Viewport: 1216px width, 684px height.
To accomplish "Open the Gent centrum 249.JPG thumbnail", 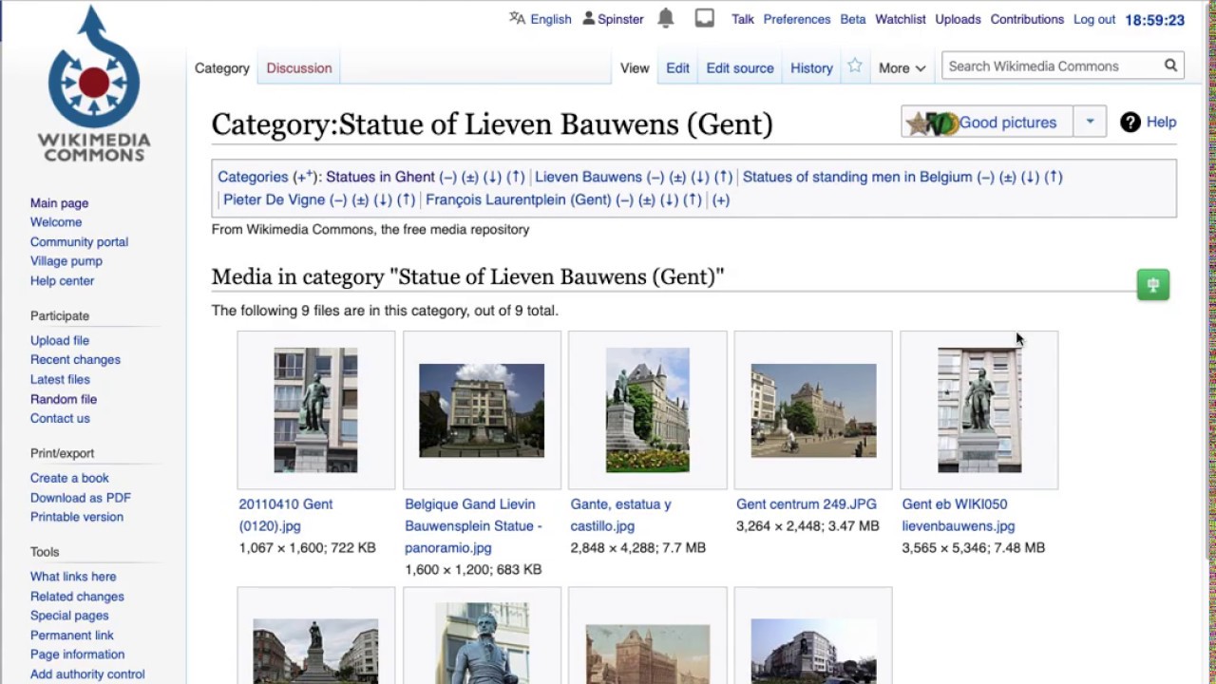I will coord(813,410).
